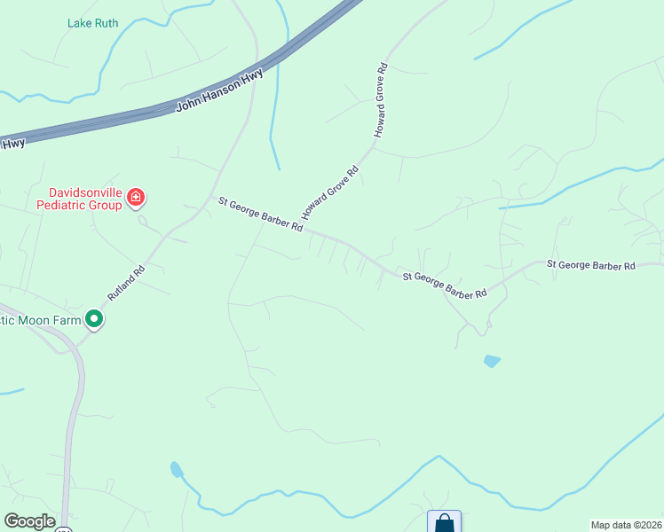Screen dimensions: 664x532
Task: Click the Davidsonville Pediatric Group medical pin
Action: point(136,197)
